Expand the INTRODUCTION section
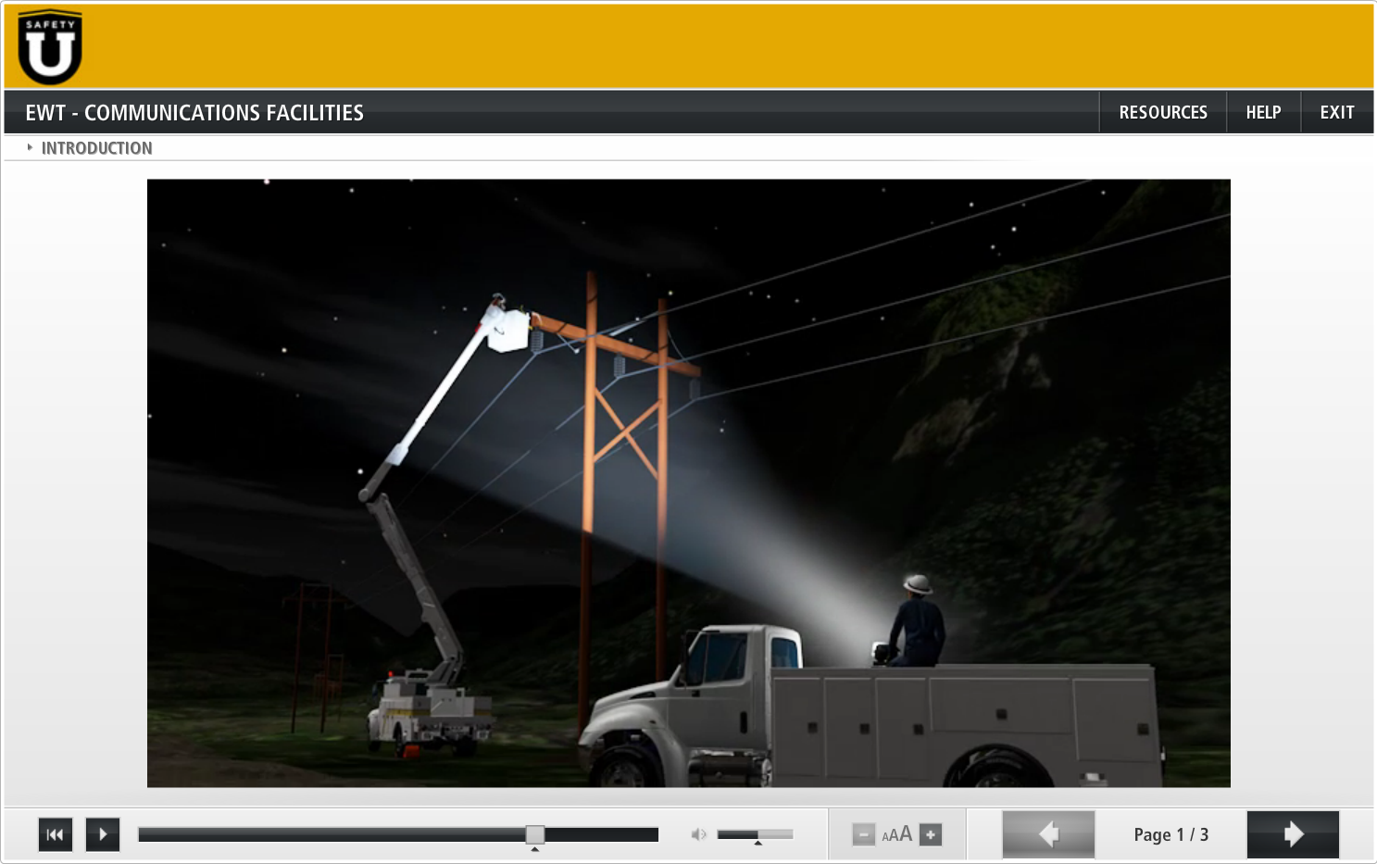The height and width of the screenshot is (864, 1377). (x=98, y=147)
